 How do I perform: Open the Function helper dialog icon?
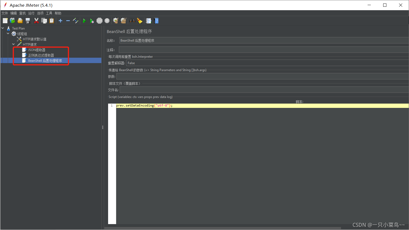148,21
